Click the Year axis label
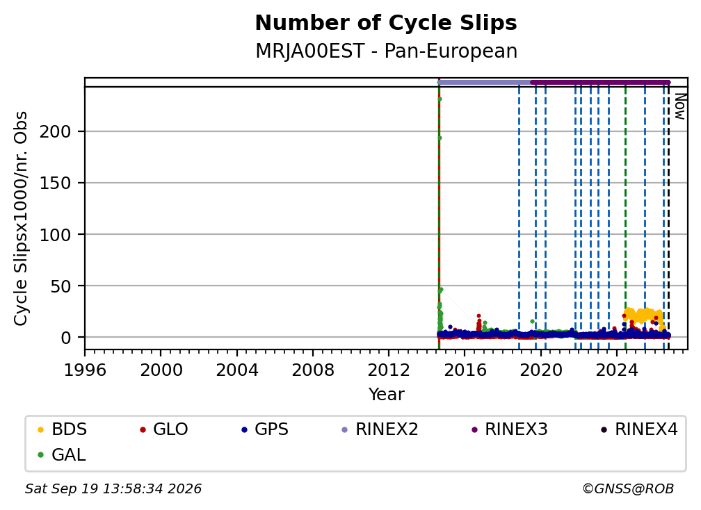This screenshot has height=510, width=701. point(386,395)
